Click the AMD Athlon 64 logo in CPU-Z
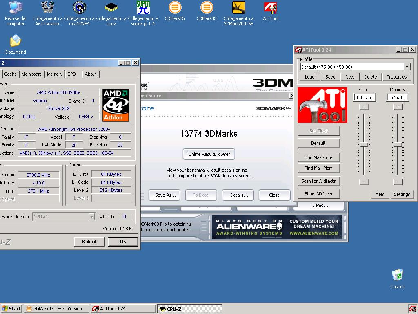 tap(116, 105)
